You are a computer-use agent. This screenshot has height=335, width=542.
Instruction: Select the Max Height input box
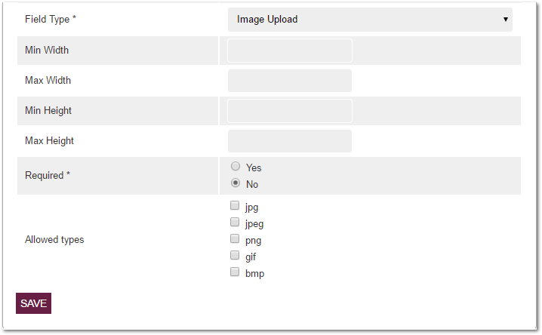point(290,141)
